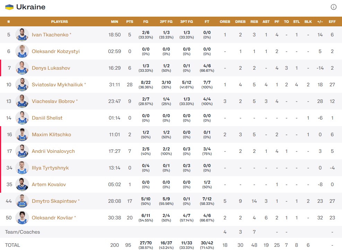Click total free throws 30/42 cell

pyautogui.click(x=207, y=245)
